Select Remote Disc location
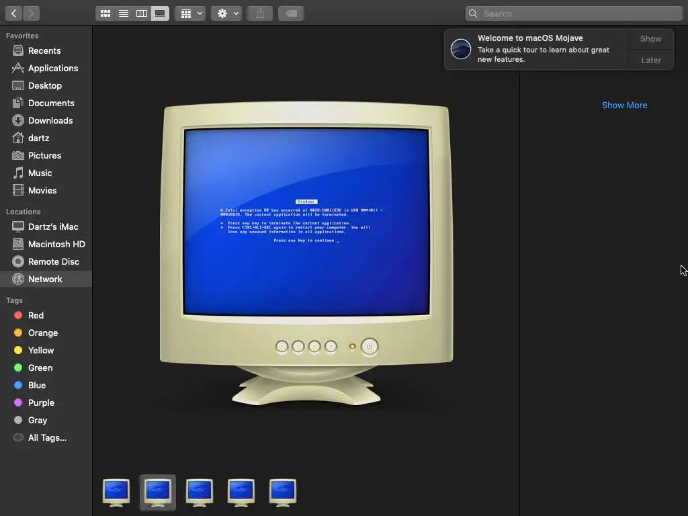 click(x=46, y=261)
